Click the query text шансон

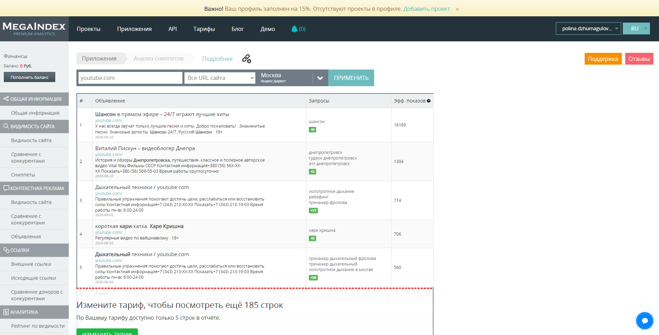click(x=317, y=122)
